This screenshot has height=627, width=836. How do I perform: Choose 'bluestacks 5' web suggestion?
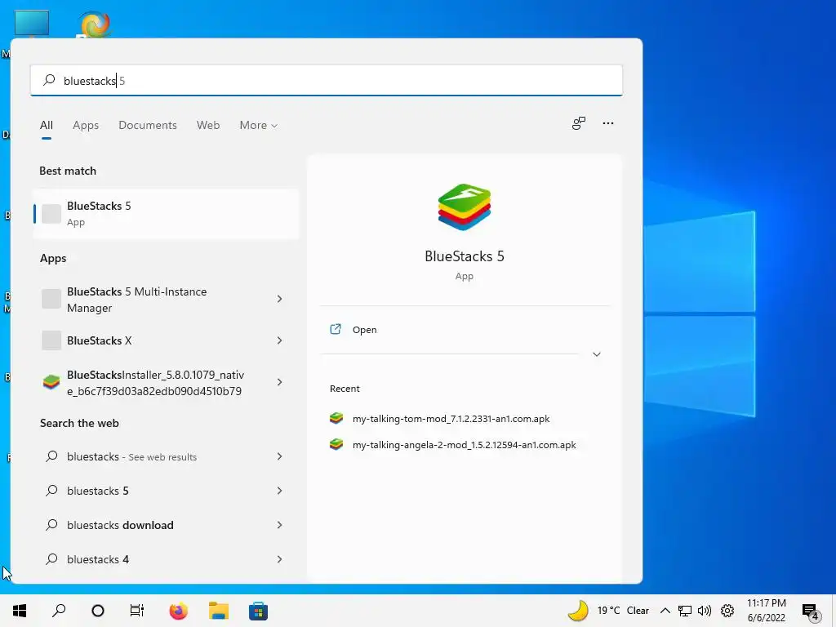tap(166, 491)
